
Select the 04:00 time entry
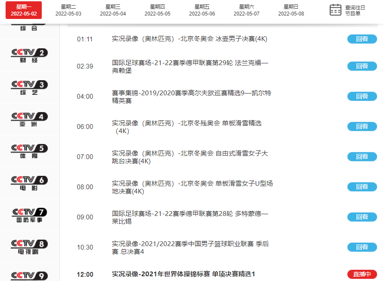(85, 97)
